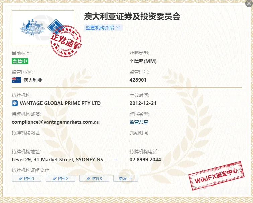Viewport: 253px width, 203px height.
Task: Expand 监管机构介绍 regulator introduction
Action: tap(103, 28)
